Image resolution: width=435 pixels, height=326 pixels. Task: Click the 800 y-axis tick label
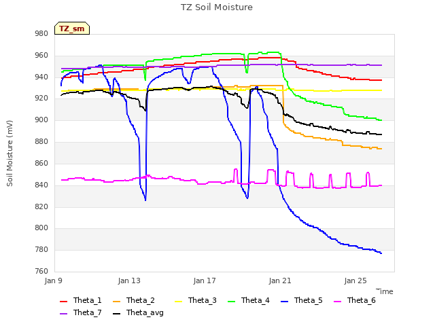pyautogui.click(x=41, y=228)
